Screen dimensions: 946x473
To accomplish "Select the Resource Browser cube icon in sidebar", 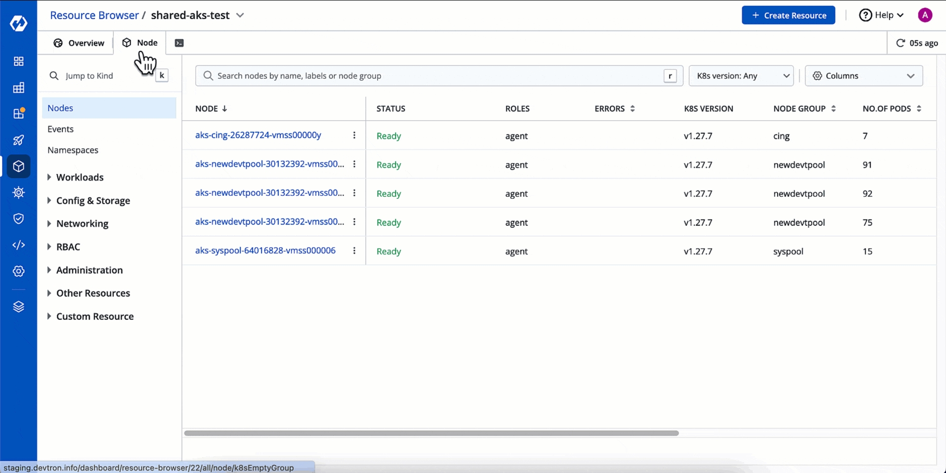I will pyautogui.click(x=18, y=166).
